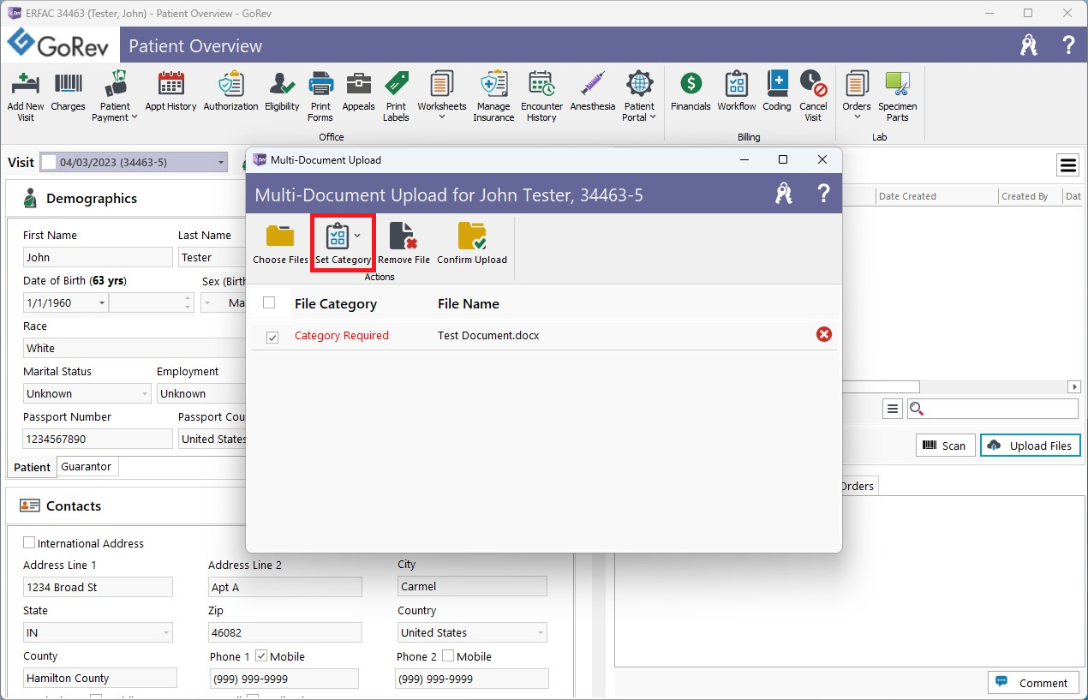Click the Scan button
Screen dimensions: 1088x700
coord(946,445)
